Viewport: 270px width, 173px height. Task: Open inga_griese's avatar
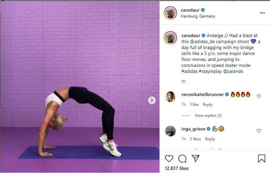(170, 131)
